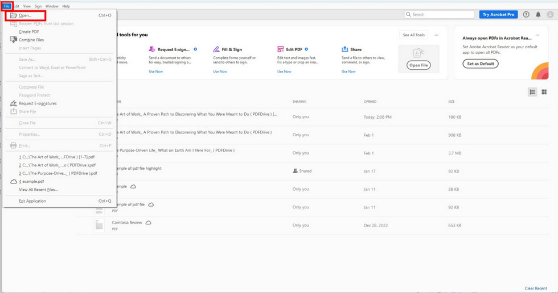Switch to list view icon
Screen dimensions: 558x293
pyautogui.click(x=532, y=92)
